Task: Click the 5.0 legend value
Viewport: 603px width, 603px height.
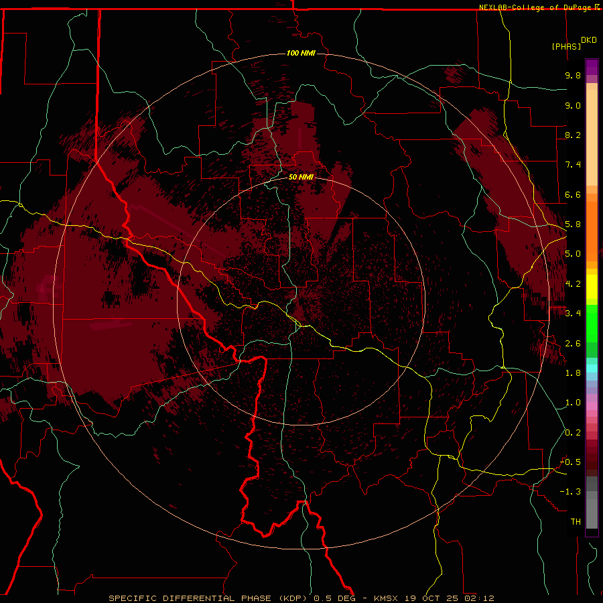Action: tap(573, 254)
